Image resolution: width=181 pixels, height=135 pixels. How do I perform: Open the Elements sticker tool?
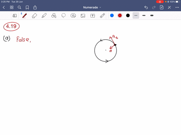[x=73, y=16]
